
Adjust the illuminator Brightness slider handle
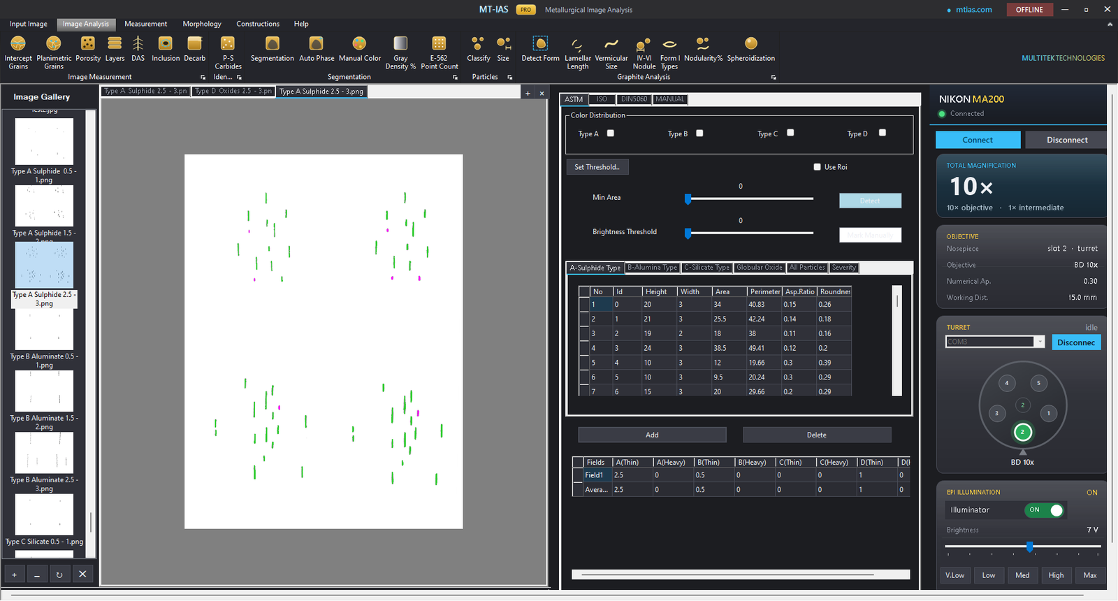click(x=1030, y=546)
